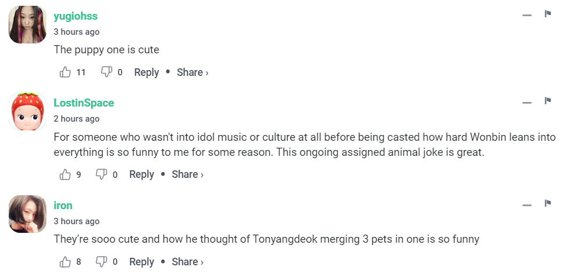Collapse LostinSpace's comment
563x274 pixels.
tap(526, 103)
